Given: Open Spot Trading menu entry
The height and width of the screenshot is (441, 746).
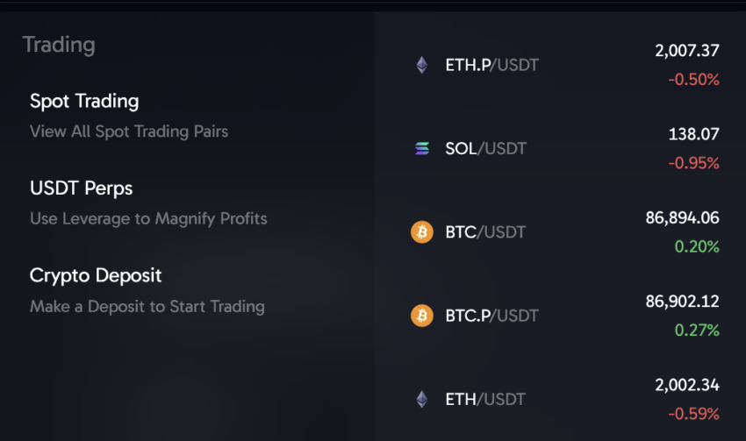Looking at the screenshot, I should [84, 101].
